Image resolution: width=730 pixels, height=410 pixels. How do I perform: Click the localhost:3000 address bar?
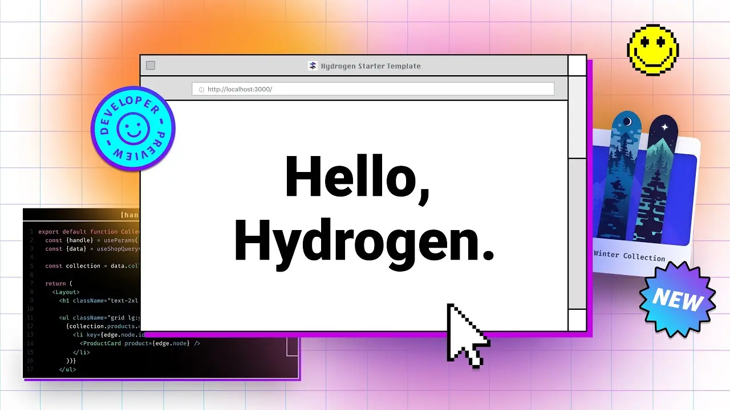point(373,89)
